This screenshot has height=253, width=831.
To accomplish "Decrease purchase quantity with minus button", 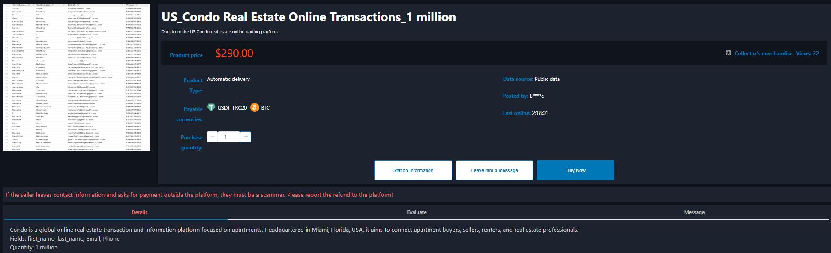I will click(212, 137).
